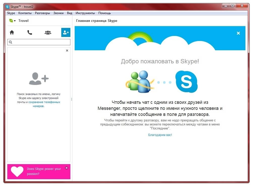
Task: Click the add contact icon button
Action: click(x=66, y=32)
